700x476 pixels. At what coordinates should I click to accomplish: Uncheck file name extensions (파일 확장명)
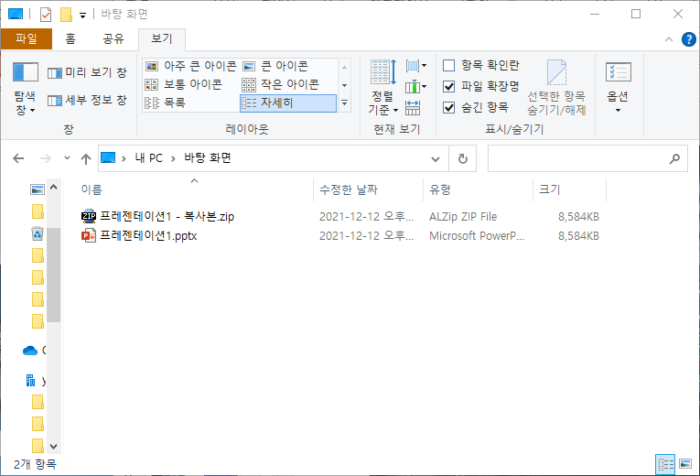(x=448, y=86)
